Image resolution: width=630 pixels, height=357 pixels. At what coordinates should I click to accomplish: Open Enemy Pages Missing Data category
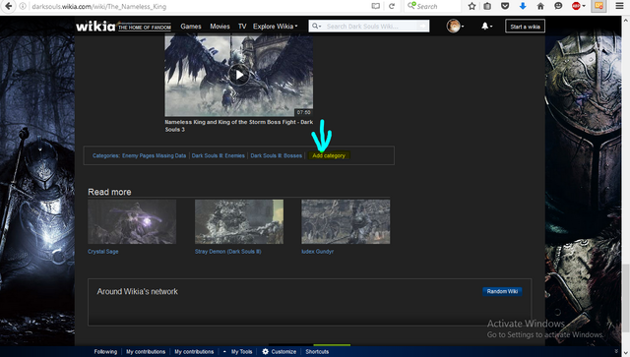tap(154, 155)
